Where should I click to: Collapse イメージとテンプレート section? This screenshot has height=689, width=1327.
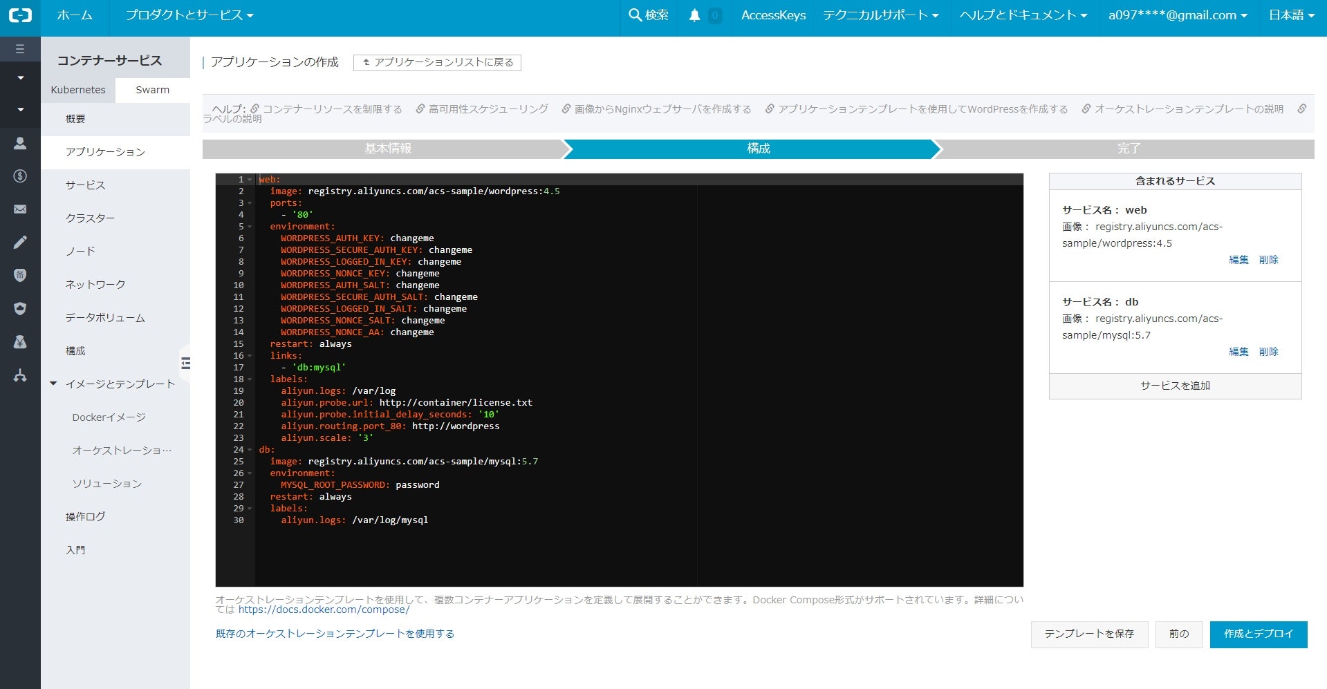point(53,384)
